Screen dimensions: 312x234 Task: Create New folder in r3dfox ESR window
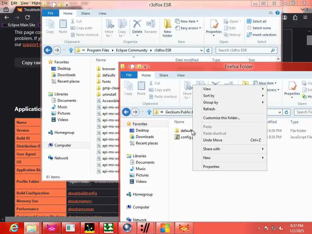(167, 28)
